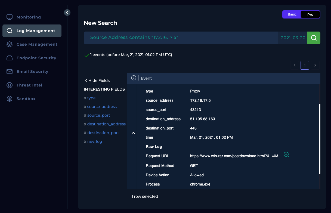Click the source_address interesting field

pyautogui.click(x=102, y=107)
